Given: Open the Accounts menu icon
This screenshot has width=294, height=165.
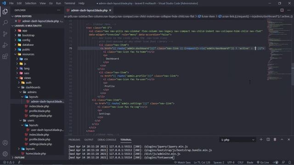Looking at the screenshot, I should point(5,143).
